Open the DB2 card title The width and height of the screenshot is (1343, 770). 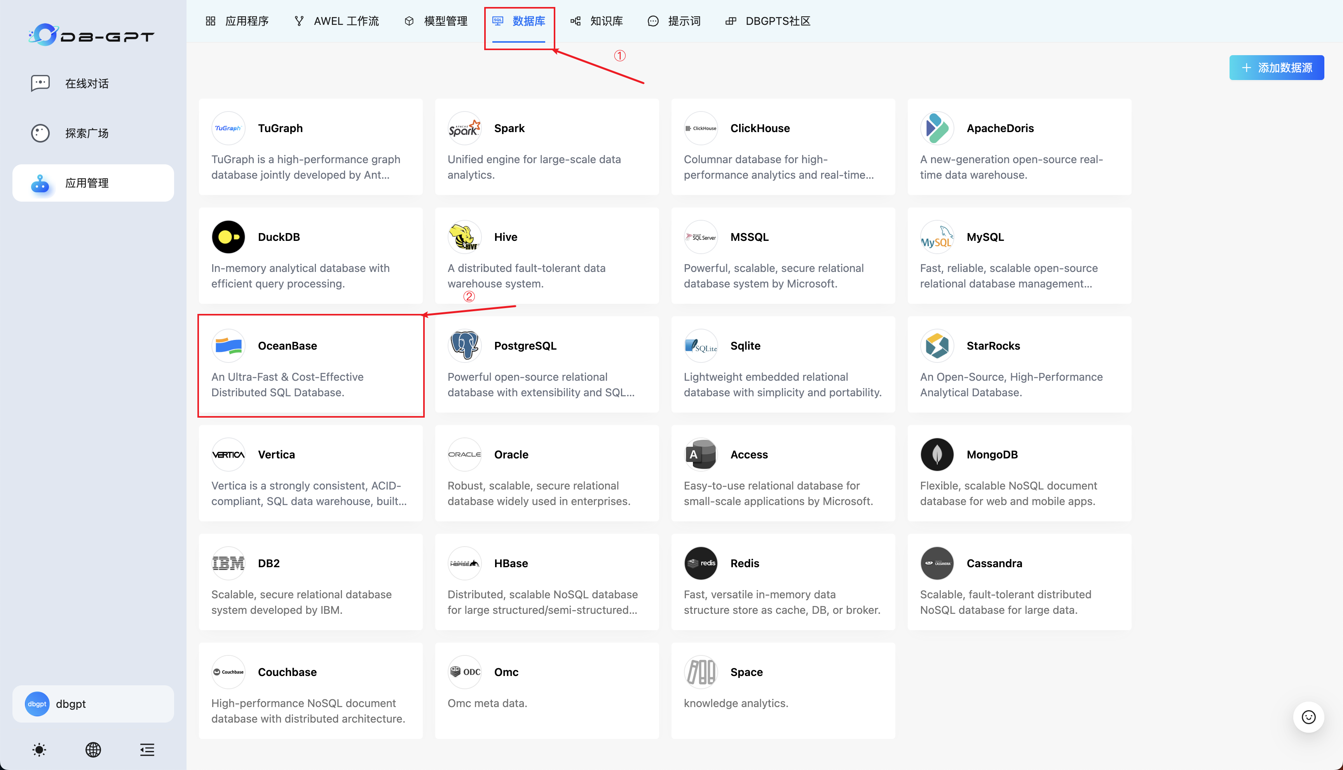pyautogui.click(x=269, y=563)
